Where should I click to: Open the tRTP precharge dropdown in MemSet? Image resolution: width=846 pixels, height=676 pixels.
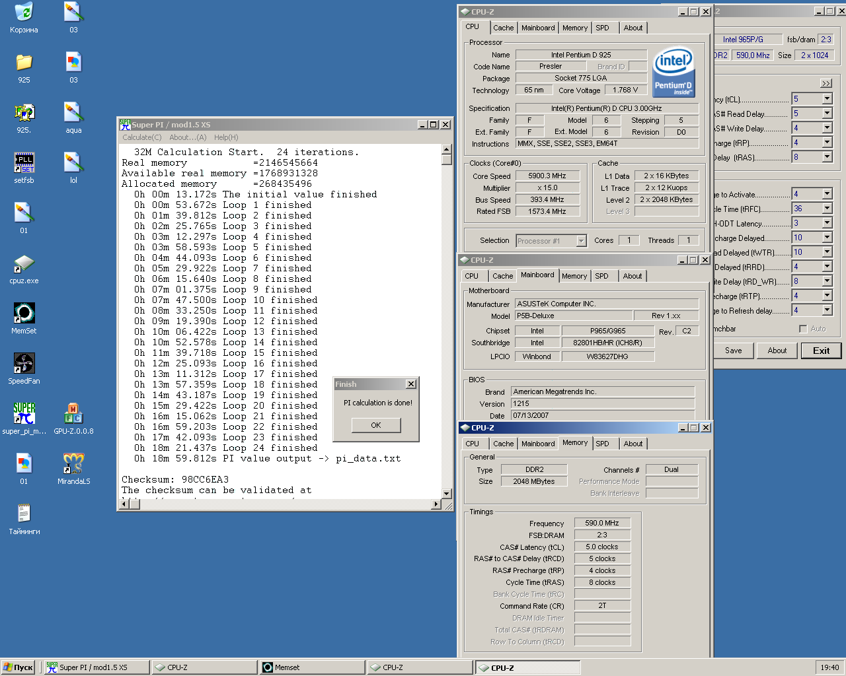[827, 296]
